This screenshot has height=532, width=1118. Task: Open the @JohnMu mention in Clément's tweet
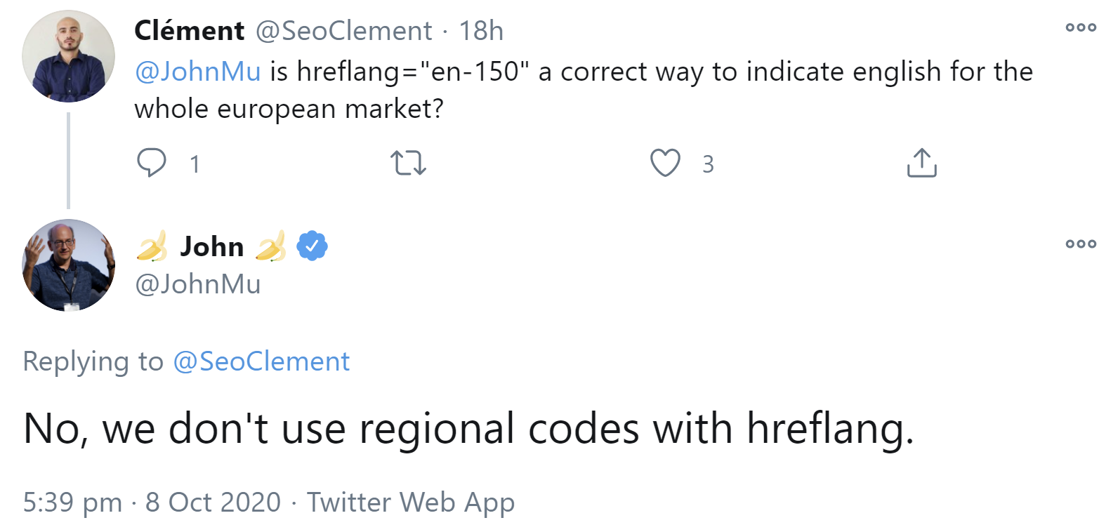pyautogui.click(x=197, y=71)
